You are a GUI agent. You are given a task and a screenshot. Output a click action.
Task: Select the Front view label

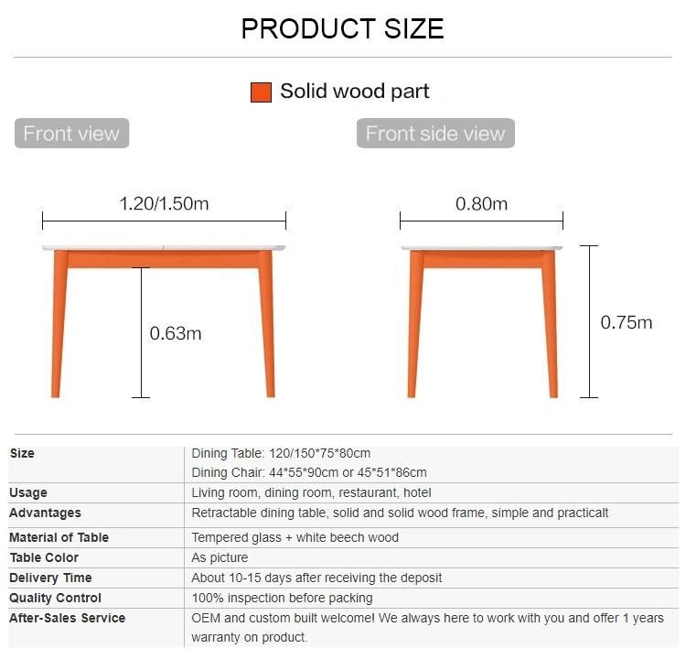coord(71,133)
